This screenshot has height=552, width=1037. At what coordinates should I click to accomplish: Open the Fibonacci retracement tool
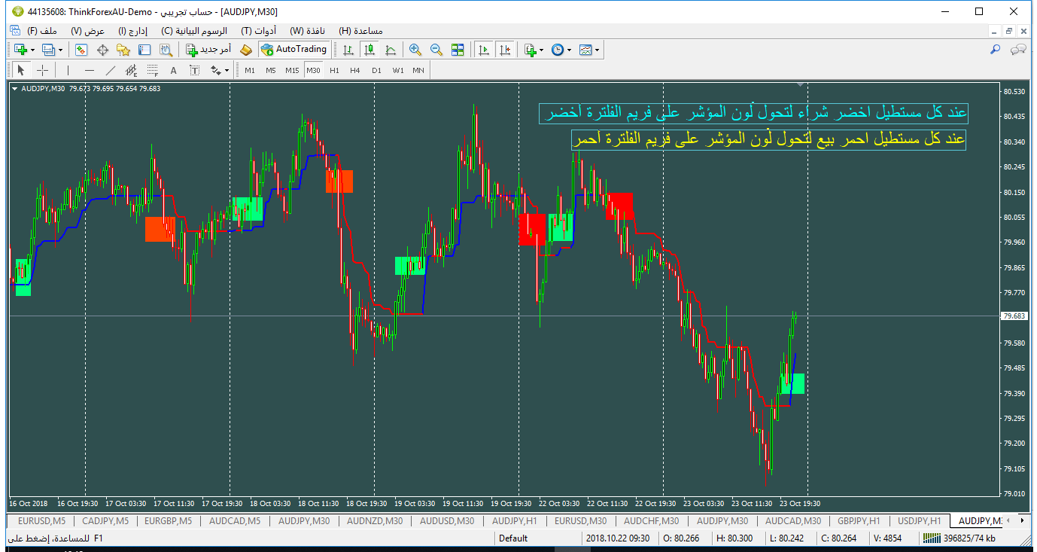pos(153,70)
